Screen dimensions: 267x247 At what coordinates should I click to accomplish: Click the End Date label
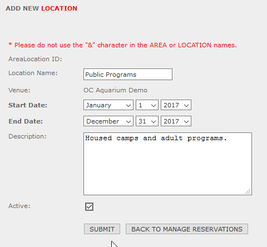coord(26,121)
